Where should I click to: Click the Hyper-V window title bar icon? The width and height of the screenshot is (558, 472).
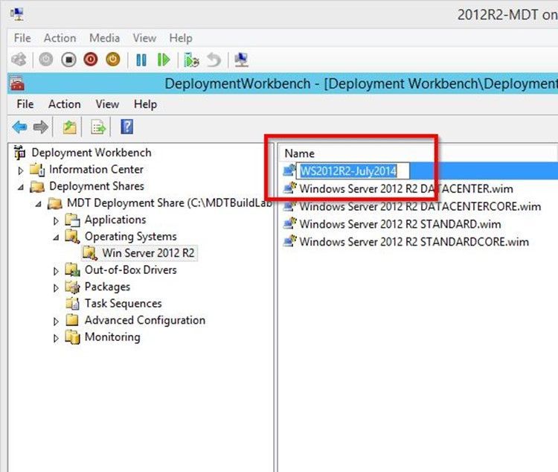[16, 14]
